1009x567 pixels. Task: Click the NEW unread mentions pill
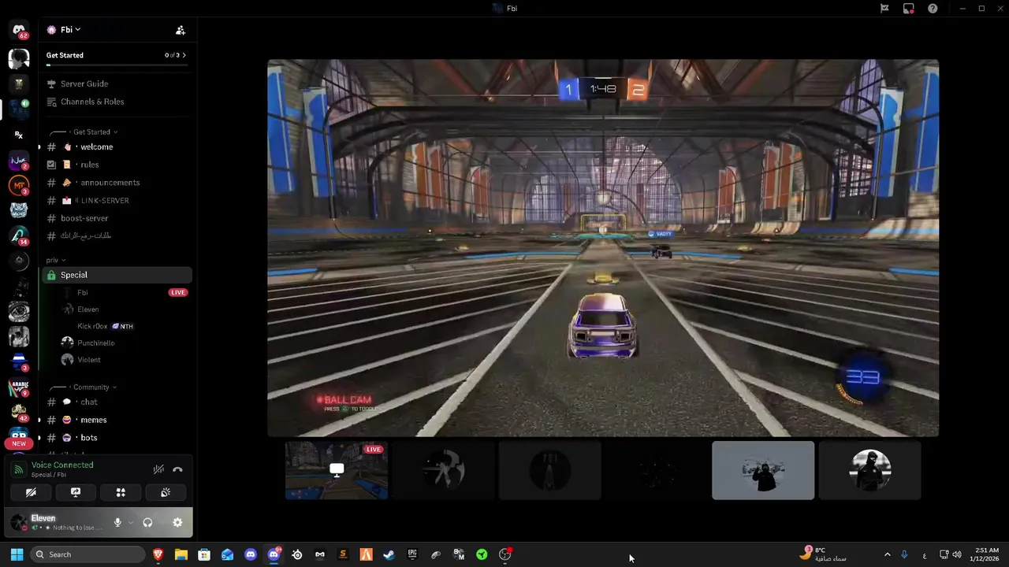19,443
